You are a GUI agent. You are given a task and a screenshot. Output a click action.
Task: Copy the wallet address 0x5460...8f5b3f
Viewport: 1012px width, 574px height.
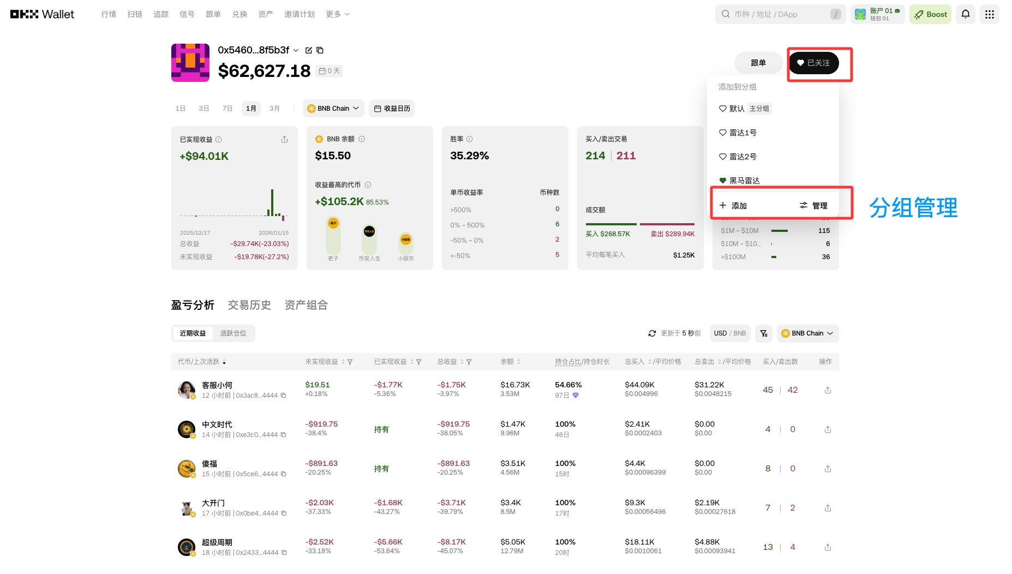pos(320,50)
